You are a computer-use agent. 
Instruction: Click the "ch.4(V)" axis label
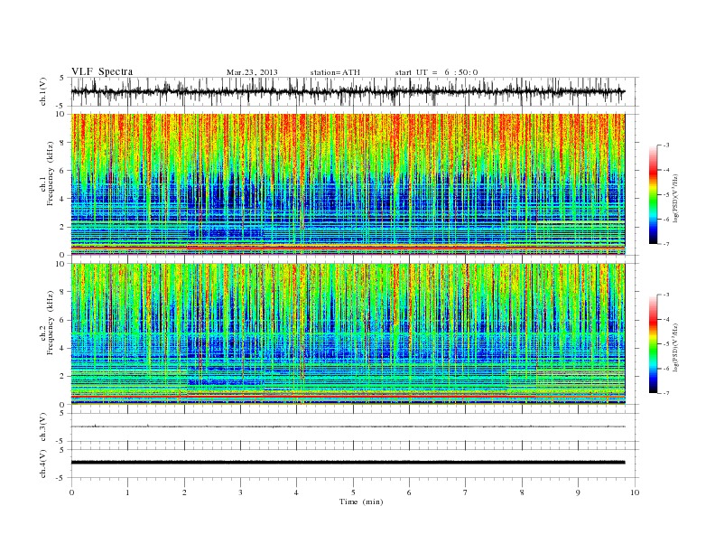[43, 464]
